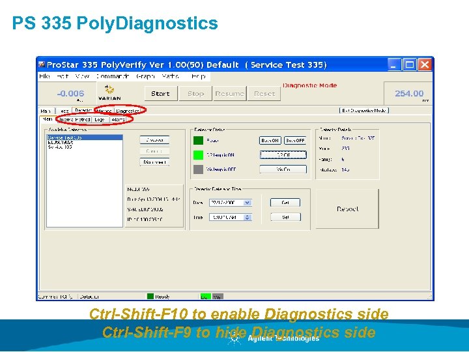Image resolution: width=469 pixels, height=352 pixels.
Task: Expand the Date dropdown arrow
Action: pyautogui.click(x=247, y=203)
